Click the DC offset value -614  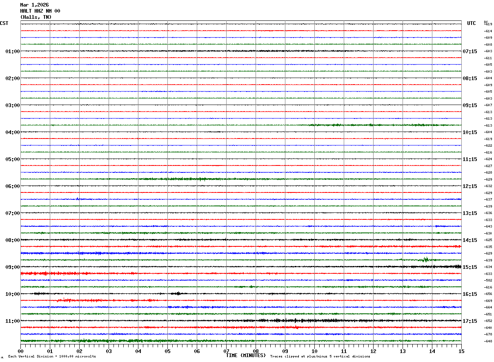pos(488,31)
